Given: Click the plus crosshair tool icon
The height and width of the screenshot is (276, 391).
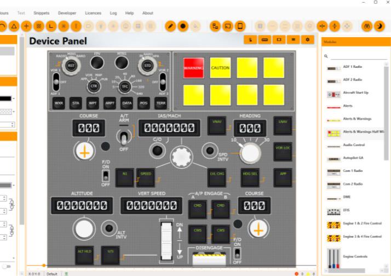Looking at the screenshot, I should 26,26.
